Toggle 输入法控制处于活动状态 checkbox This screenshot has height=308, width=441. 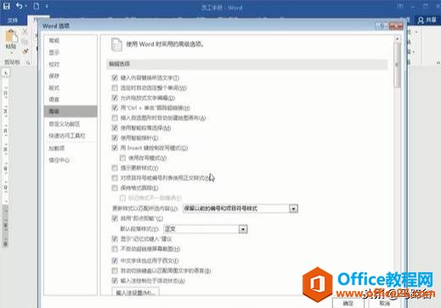(115, 281)
